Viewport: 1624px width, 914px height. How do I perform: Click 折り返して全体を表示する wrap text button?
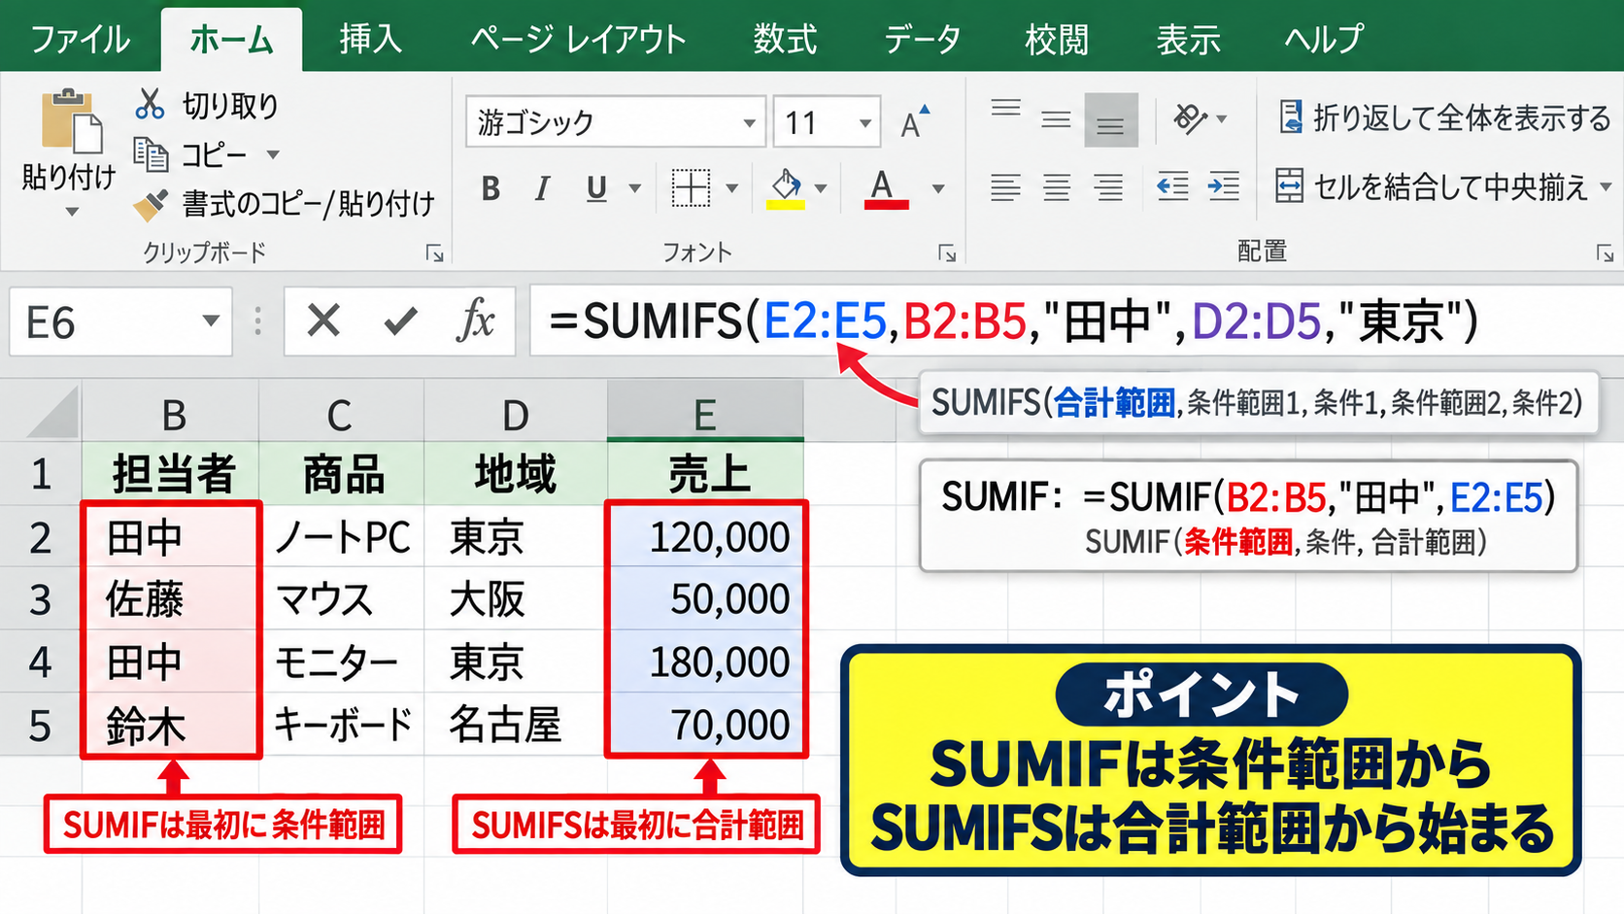coord(1443,118)
